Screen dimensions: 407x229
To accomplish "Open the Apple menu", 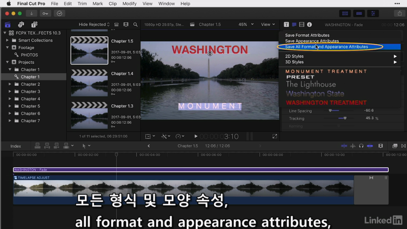I will [x=8, y=3].
